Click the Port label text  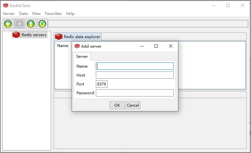tap(80, 84)
